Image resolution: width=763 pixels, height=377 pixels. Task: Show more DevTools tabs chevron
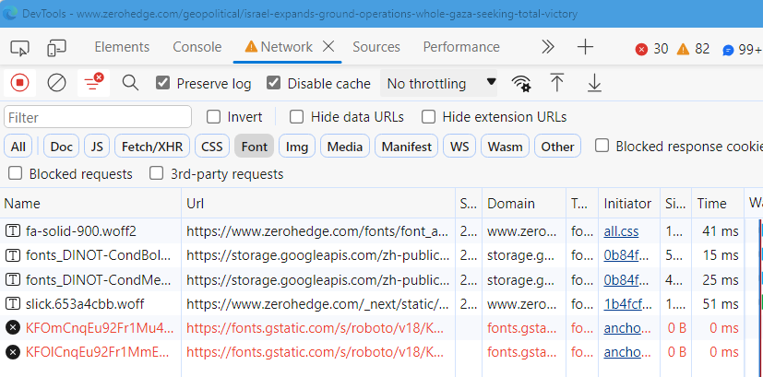(548, 47)
